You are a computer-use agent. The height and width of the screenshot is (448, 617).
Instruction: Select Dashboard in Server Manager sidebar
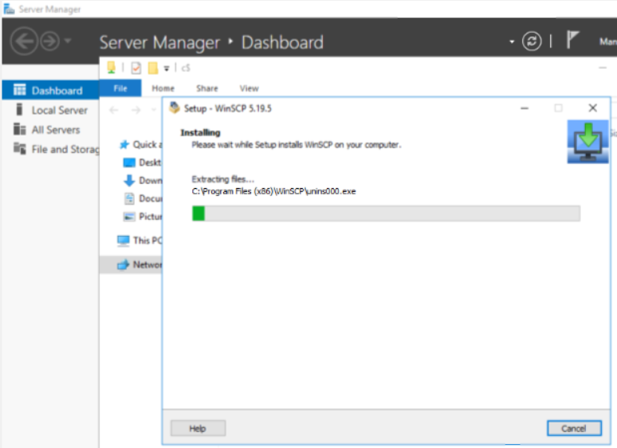pyautogui.click(x=50, y=90)
